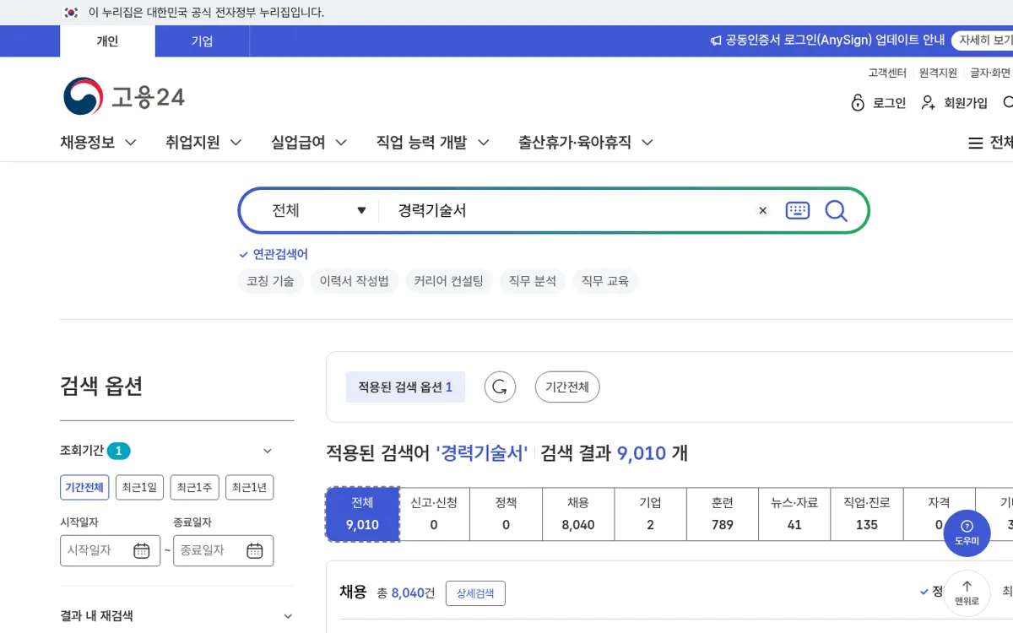Select the 신고·신청 results tab
The width and height of the screenshot is (1013, 633).
coord(434,514)
